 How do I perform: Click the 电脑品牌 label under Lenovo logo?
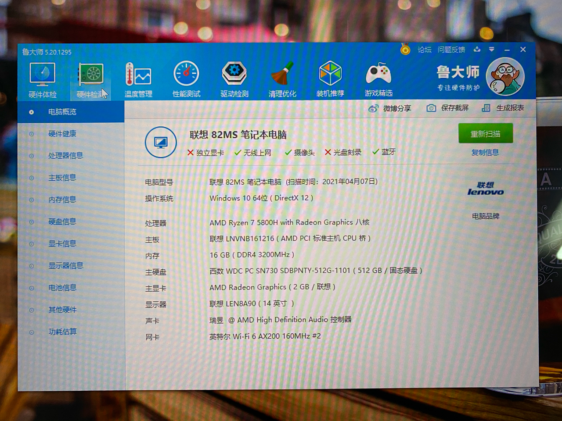click(486, 216)
